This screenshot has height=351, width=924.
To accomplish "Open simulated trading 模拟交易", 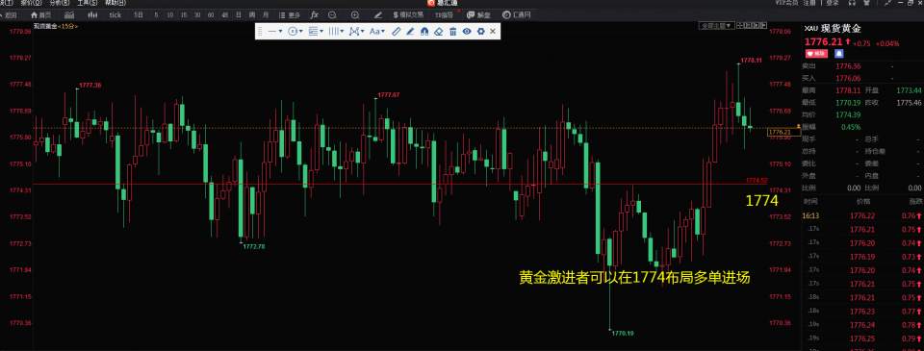I will [408, 14].
